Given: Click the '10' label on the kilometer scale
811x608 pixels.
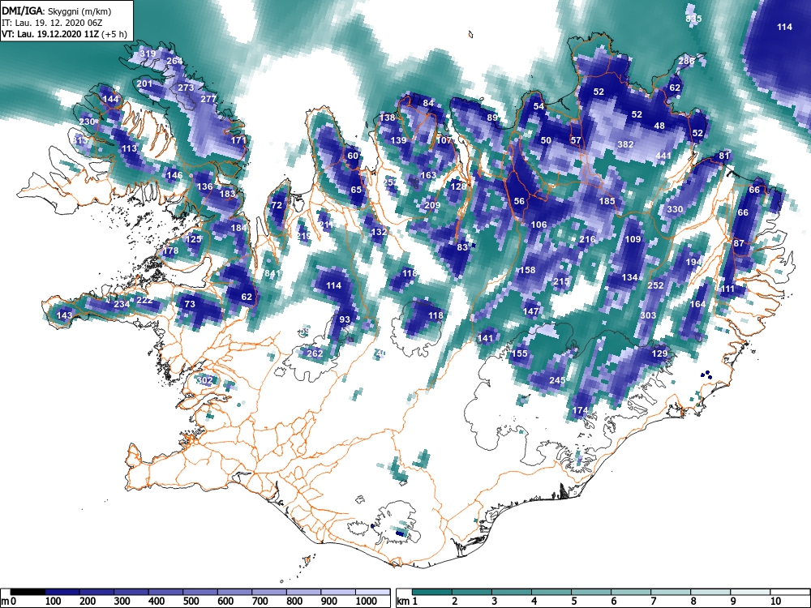Looking at the screenshot, I should tap(775, 602).
